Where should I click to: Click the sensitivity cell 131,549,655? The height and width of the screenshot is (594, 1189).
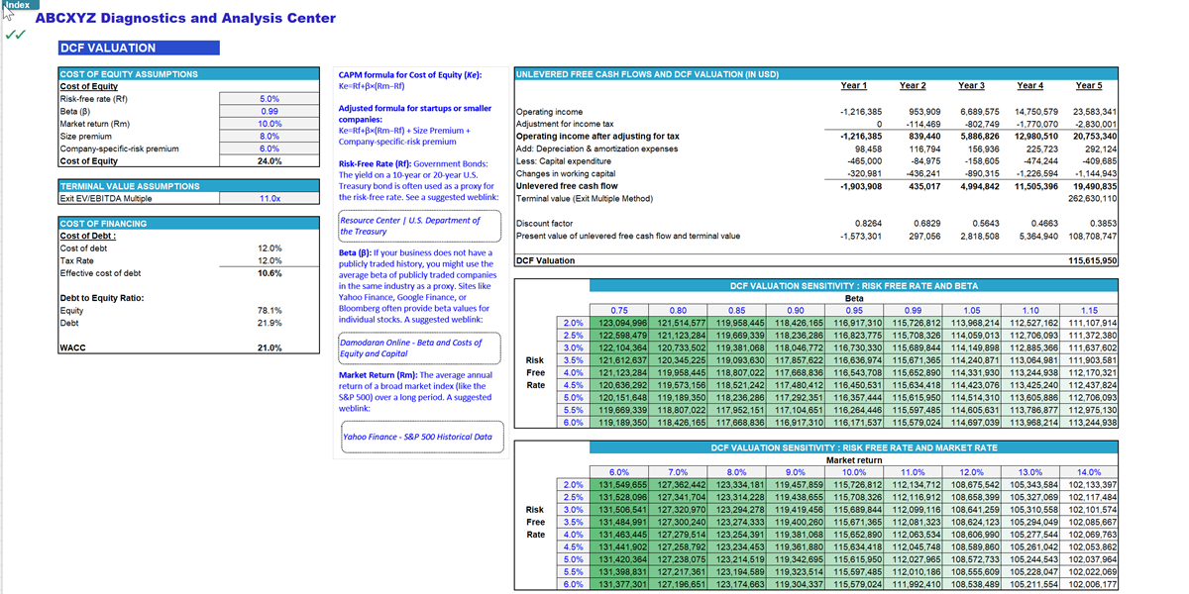pyautogui.click(x=620, y=485)
